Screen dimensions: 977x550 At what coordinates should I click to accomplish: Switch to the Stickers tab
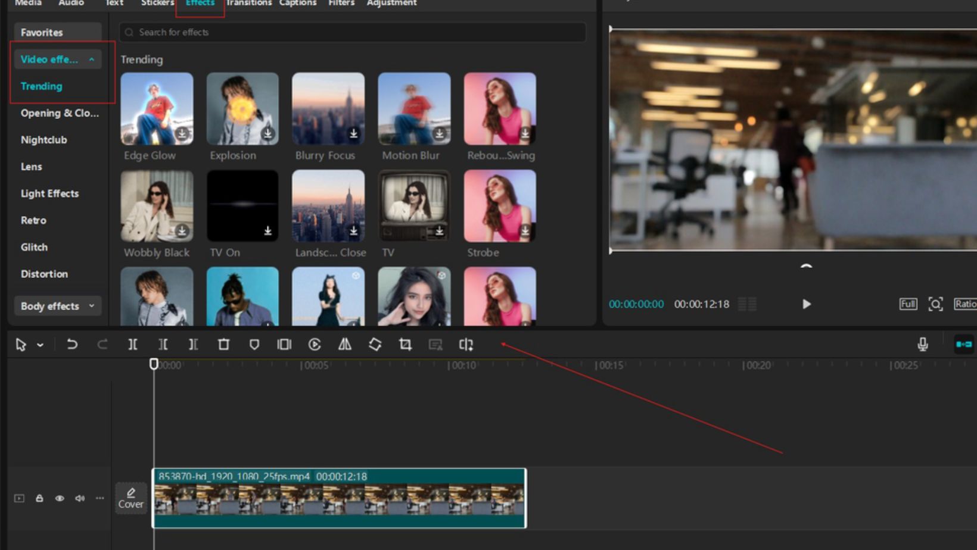click(x=157, y=4)
